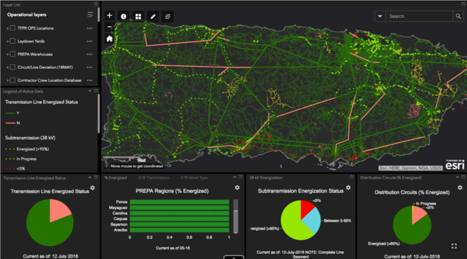Open Legend of Active Data panel dropdown
467x259 pixels.
point(90,91)
